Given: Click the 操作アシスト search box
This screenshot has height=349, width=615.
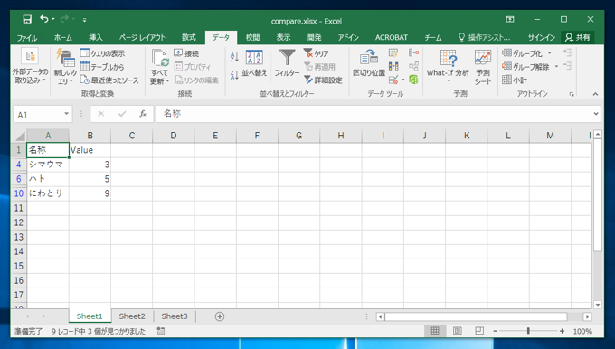Looking at the screenshot, I should tap(485, 38).
